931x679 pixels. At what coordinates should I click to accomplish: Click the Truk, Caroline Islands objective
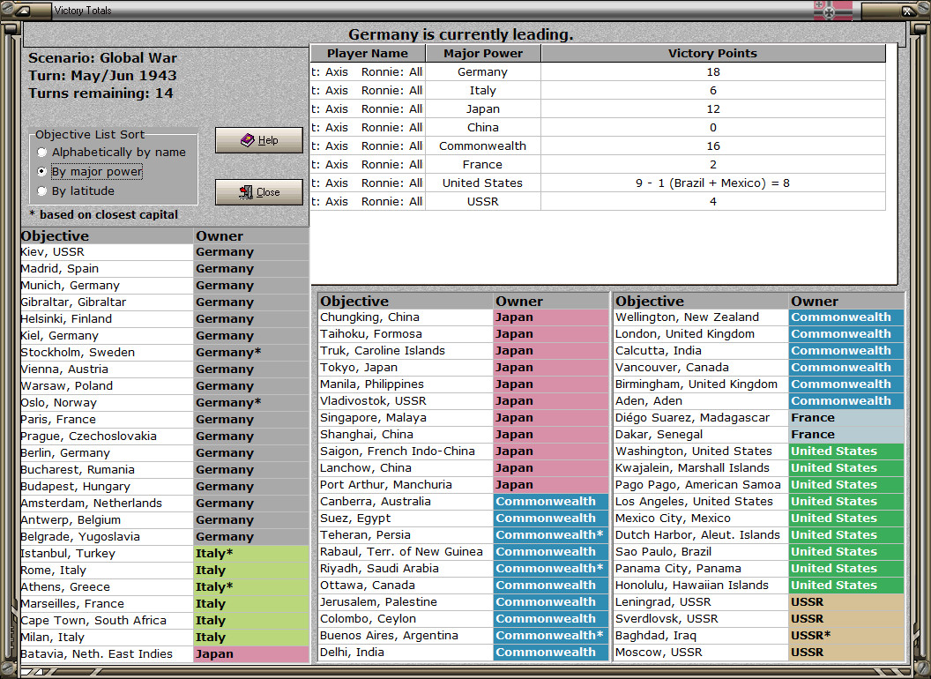[406, 350]
